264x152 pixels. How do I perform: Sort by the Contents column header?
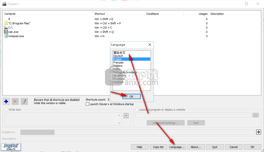coord(48,14)
